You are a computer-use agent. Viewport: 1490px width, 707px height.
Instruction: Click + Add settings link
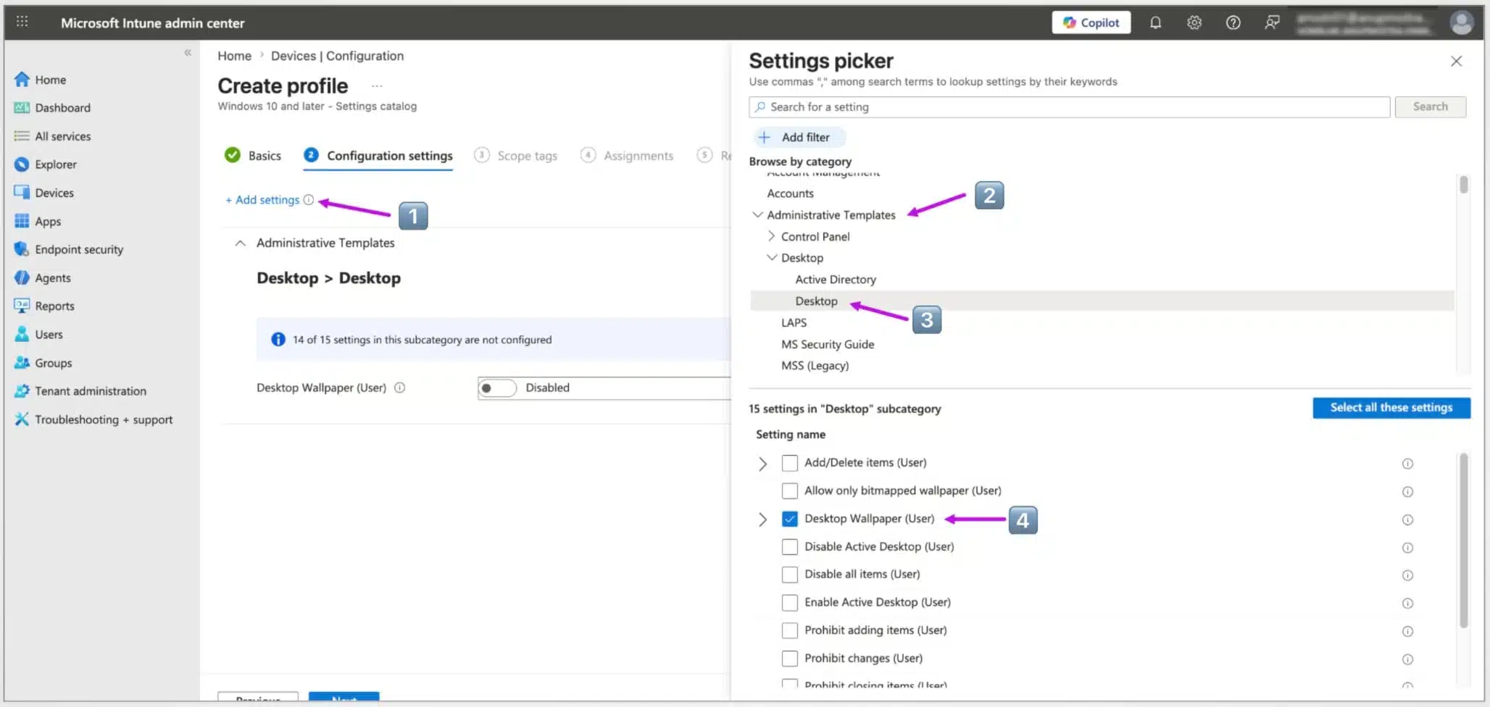click(262, 200)
